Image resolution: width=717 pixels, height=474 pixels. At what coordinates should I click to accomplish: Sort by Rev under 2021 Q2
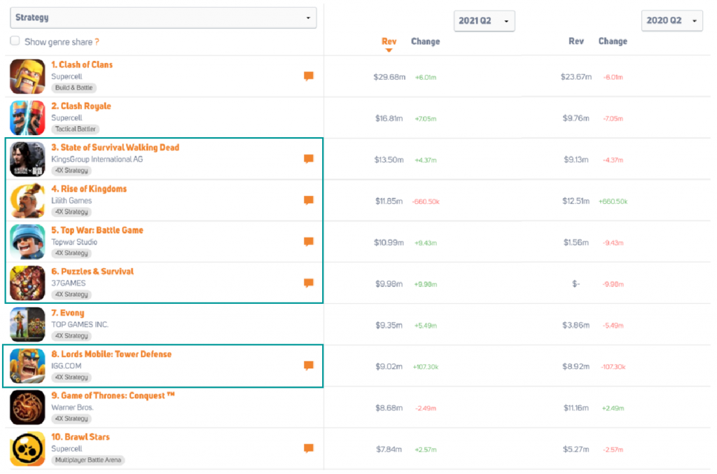[389, 41]
